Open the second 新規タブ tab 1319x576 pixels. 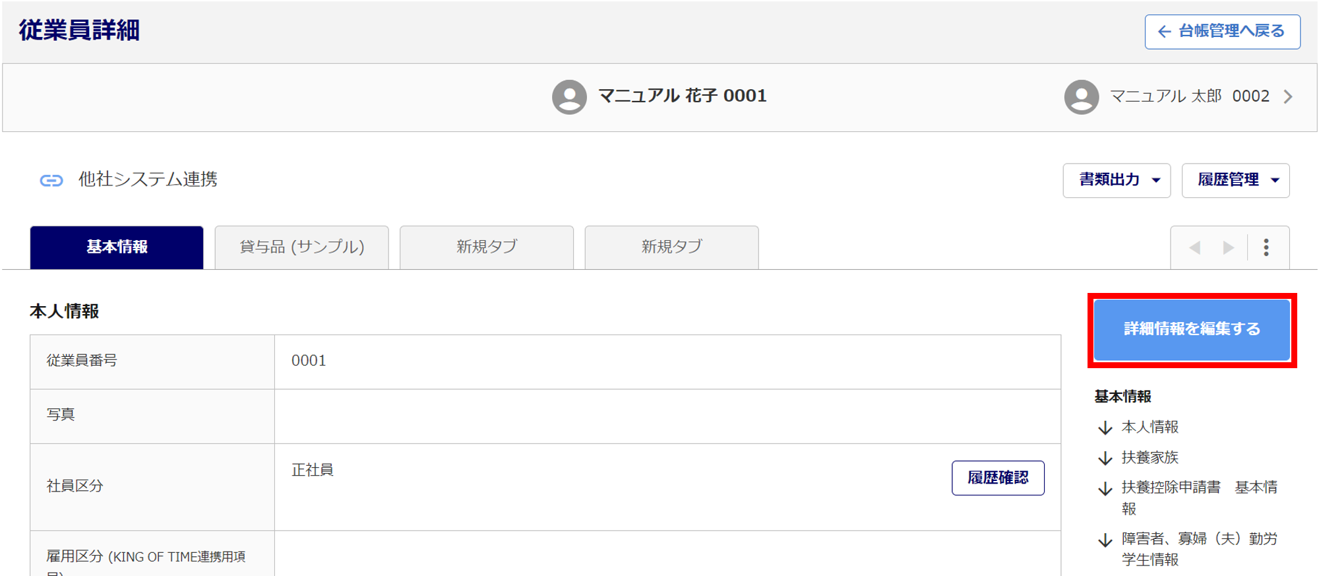pos(671,247)
